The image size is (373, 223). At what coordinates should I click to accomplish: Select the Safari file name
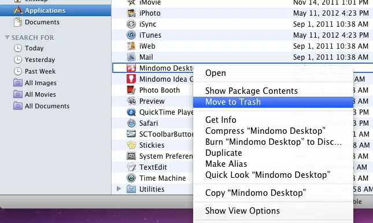pyautogui.click(x=149, y=123)
